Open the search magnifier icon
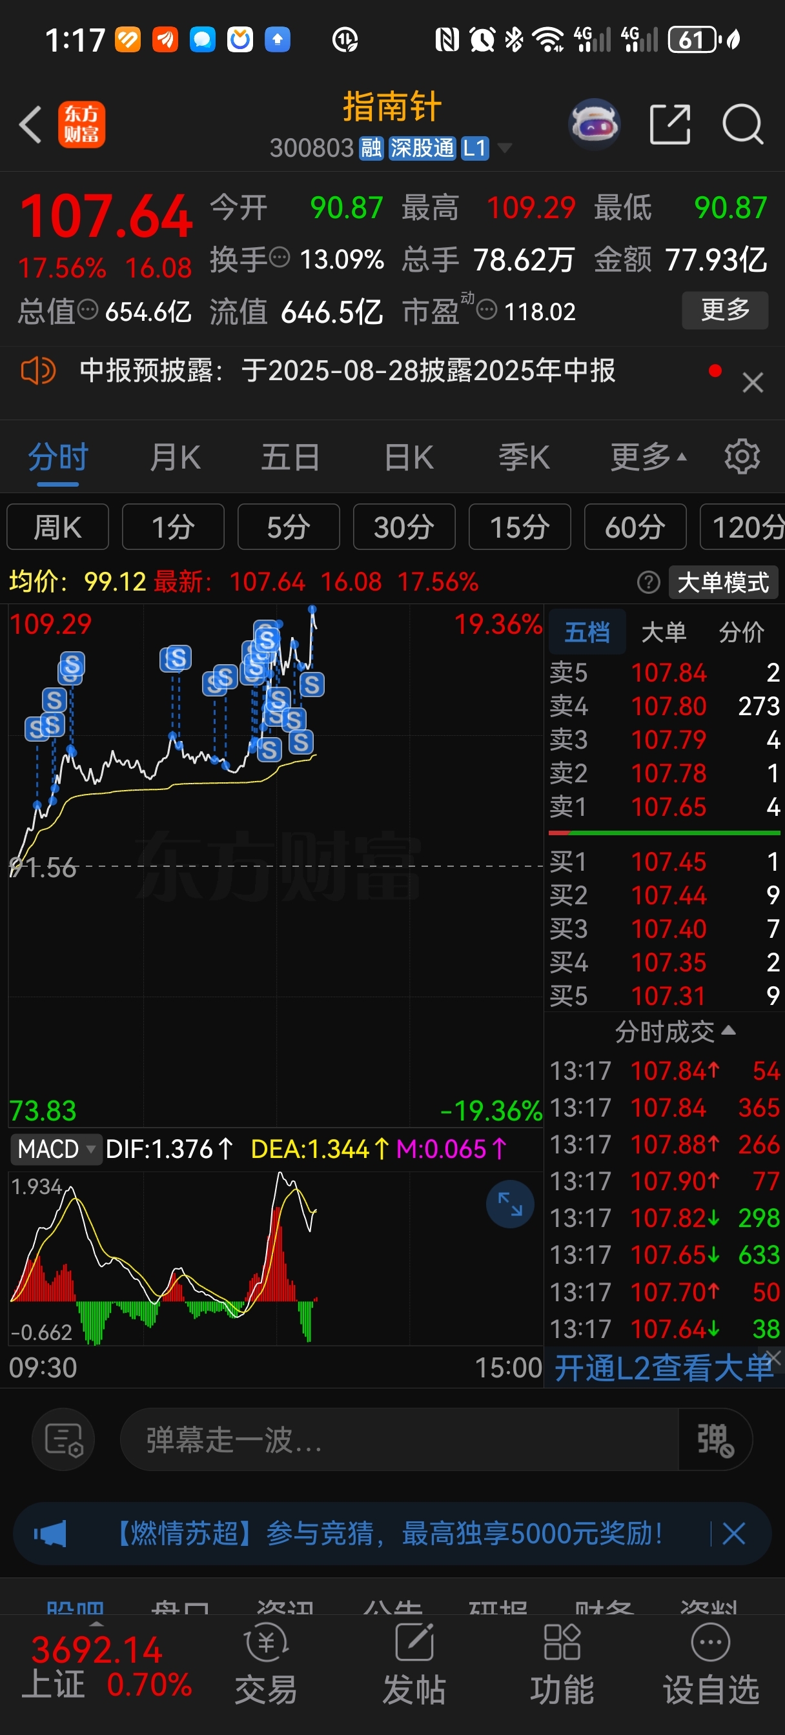The height and width of the screenshot is (1735, 785). pos(742,125)
